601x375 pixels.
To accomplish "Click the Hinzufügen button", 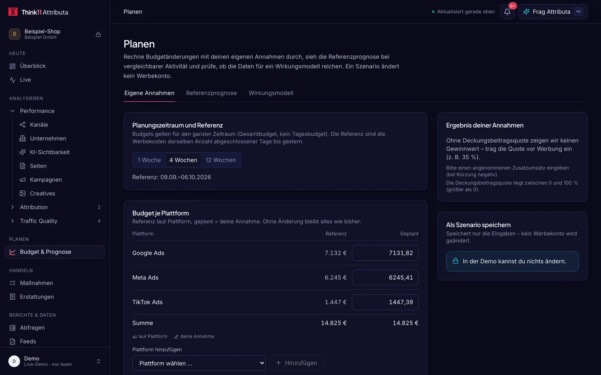I will 296,363.
